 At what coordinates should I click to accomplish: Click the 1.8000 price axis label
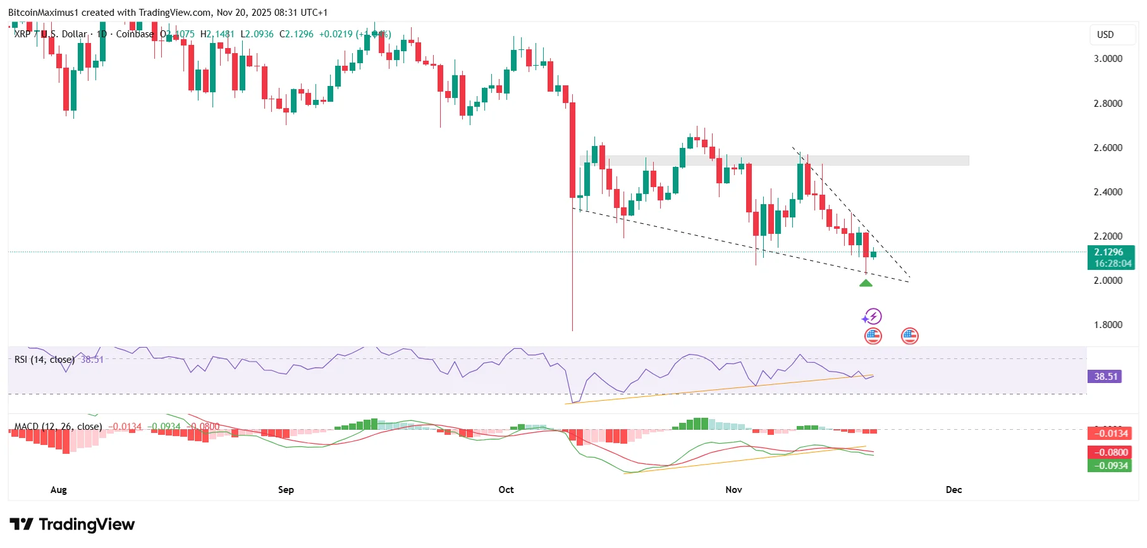1108,325
